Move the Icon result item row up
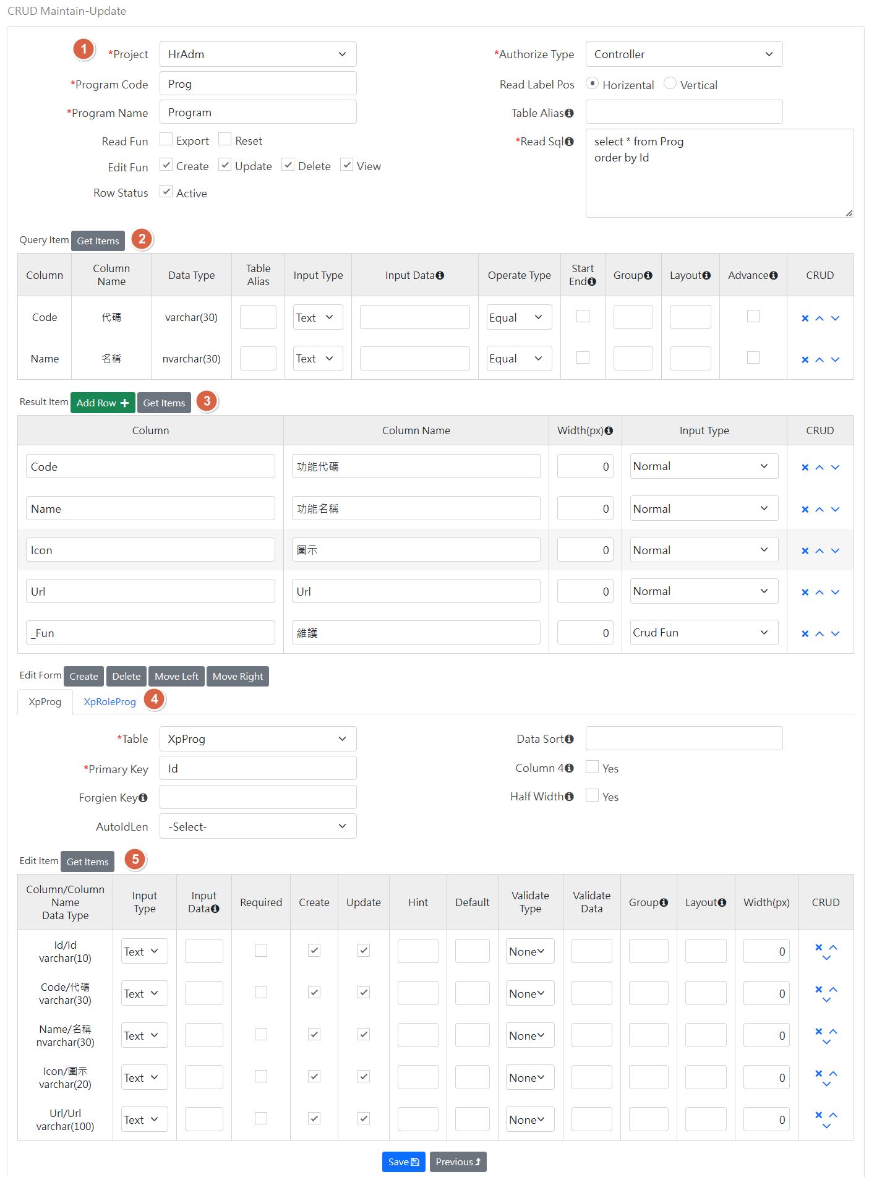This screenshot has height=1177, width=869. pos(820,550)
